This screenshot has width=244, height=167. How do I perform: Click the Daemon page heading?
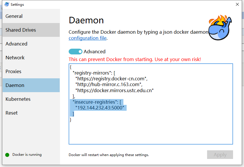pyautogui.click(x=86, y=20)
